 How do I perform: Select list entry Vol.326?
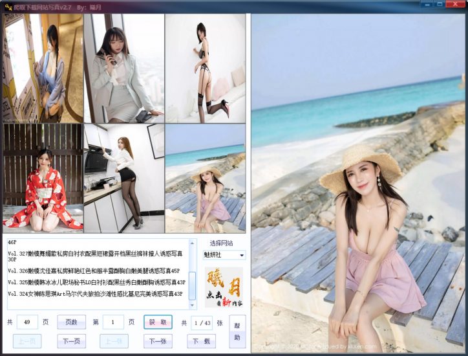click(94, 271)
